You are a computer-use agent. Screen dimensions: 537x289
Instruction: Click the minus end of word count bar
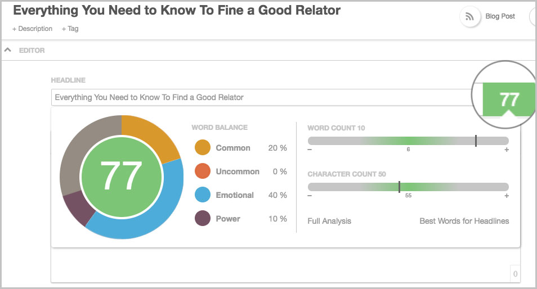pyautogui.click(x=310, y=150)
